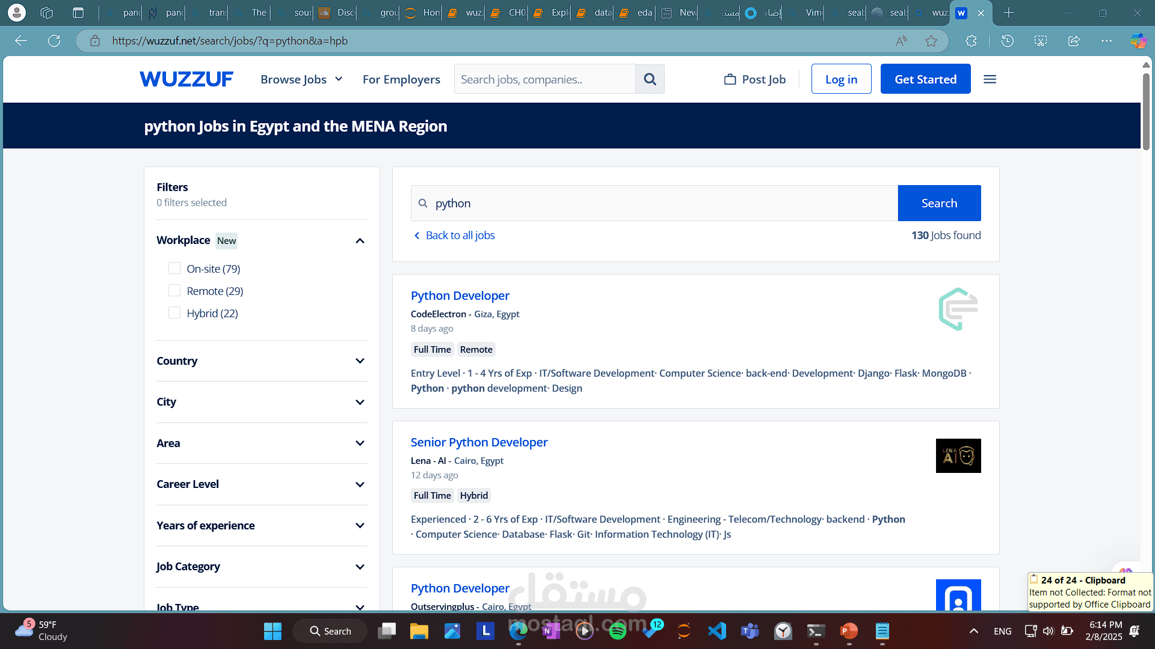Image resolution: width=1155 pixels, height=649 pixels.
Task: Click the Wuzzuf logo icon
Action: (186, 79)
